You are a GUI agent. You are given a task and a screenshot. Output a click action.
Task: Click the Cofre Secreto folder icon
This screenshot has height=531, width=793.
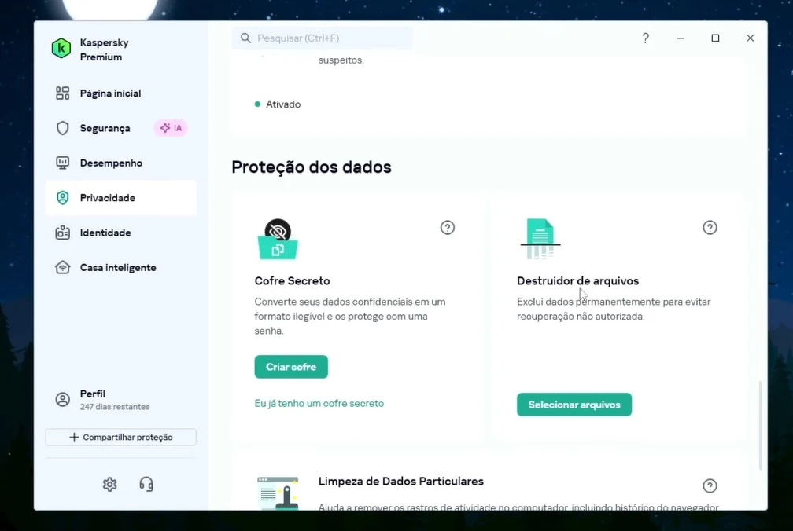click(278, 239)
